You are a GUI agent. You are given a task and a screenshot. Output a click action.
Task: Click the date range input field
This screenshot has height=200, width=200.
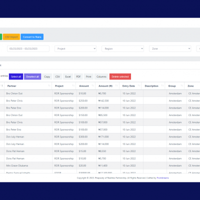[28, 48]
